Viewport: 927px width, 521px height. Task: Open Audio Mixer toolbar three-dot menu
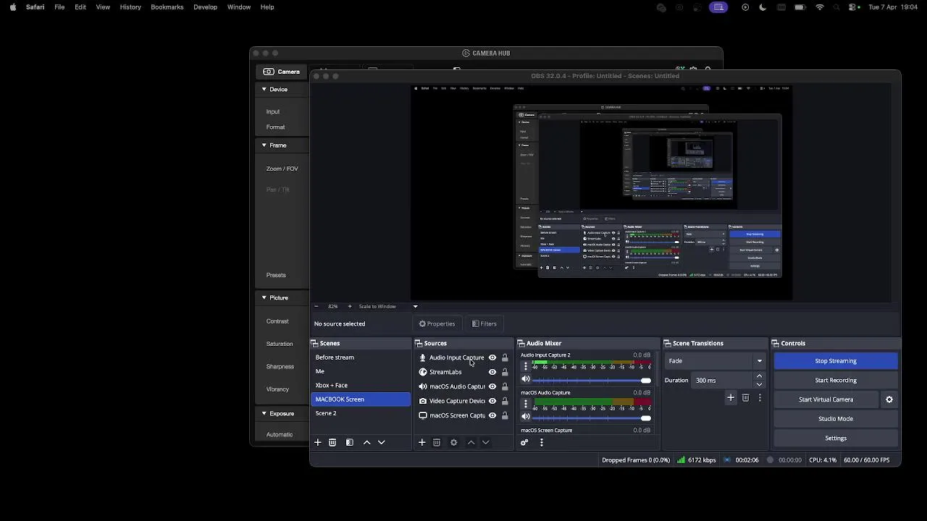coord(542,442)
